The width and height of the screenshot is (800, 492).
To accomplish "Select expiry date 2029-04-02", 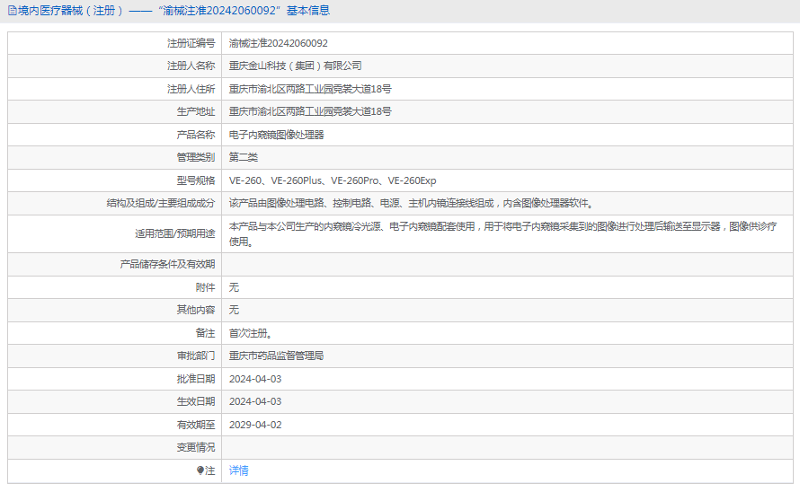I will coord(255,425).
